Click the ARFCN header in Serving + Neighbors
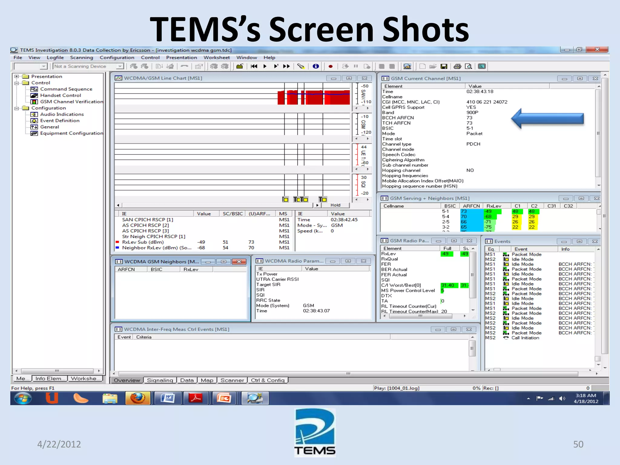620x465 pixels. (471, 206)
